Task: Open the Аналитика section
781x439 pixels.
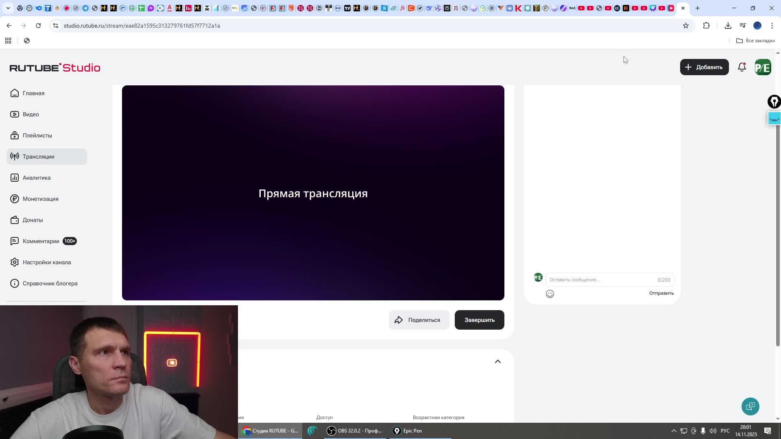Action: coord(36,178)
